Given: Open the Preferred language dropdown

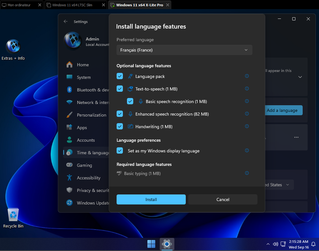Looking at the screenshot, I should 184,50.
